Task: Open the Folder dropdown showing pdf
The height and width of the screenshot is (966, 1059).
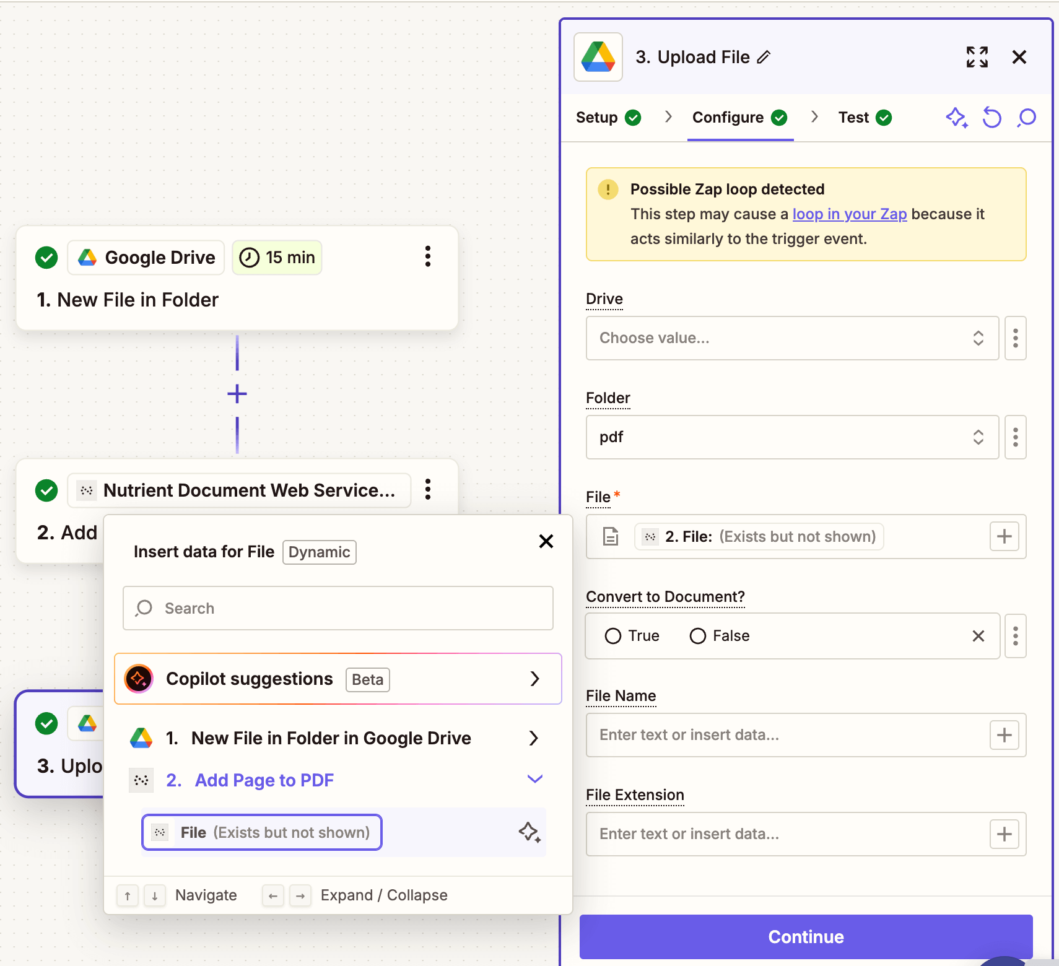Action: pyautogui.click(x=791, y=437)
